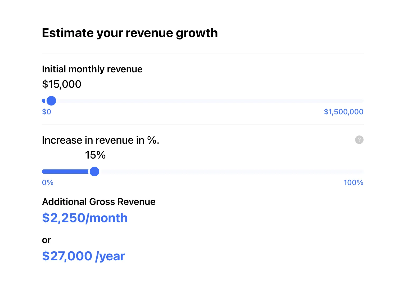The image size is (399, 298).
Task: Click the $15,000 revenue value
Action: (62, 84)
